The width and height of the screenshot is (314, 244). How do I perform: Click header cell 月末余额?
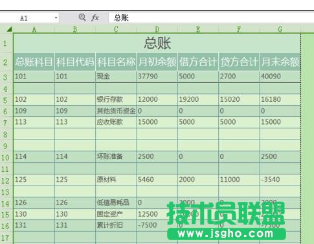pos(280,62)
